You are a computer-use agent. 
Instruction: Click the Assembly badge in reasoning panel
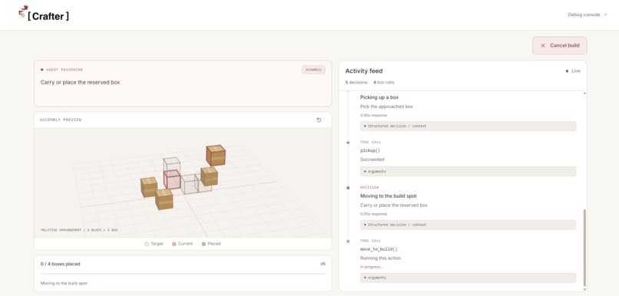[313, 69]
